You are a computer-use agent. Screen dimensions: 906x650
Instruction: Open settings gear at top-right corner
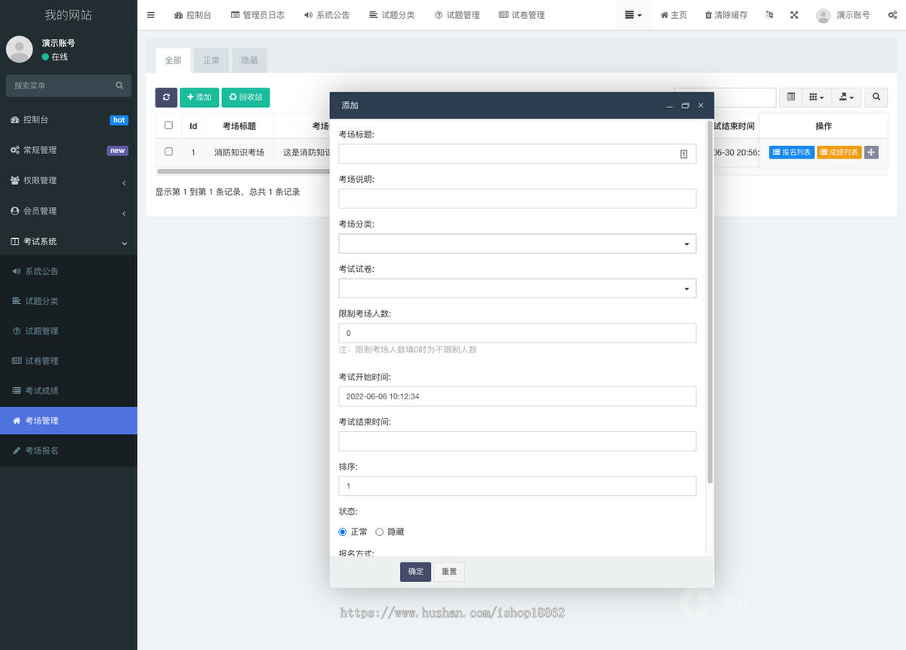pyautogui.click(x=891, y=14)
